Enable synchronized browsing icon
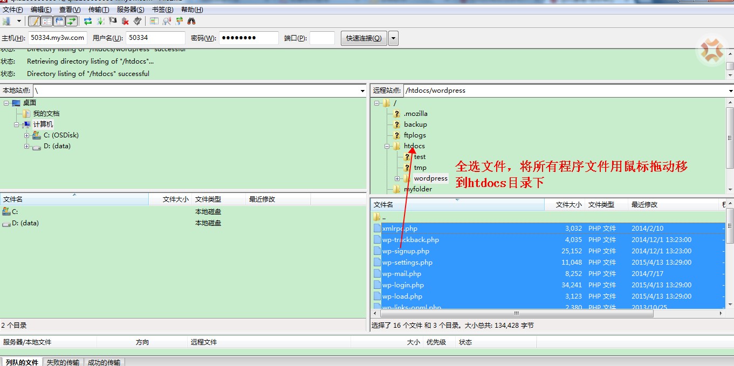 (179, 21)
